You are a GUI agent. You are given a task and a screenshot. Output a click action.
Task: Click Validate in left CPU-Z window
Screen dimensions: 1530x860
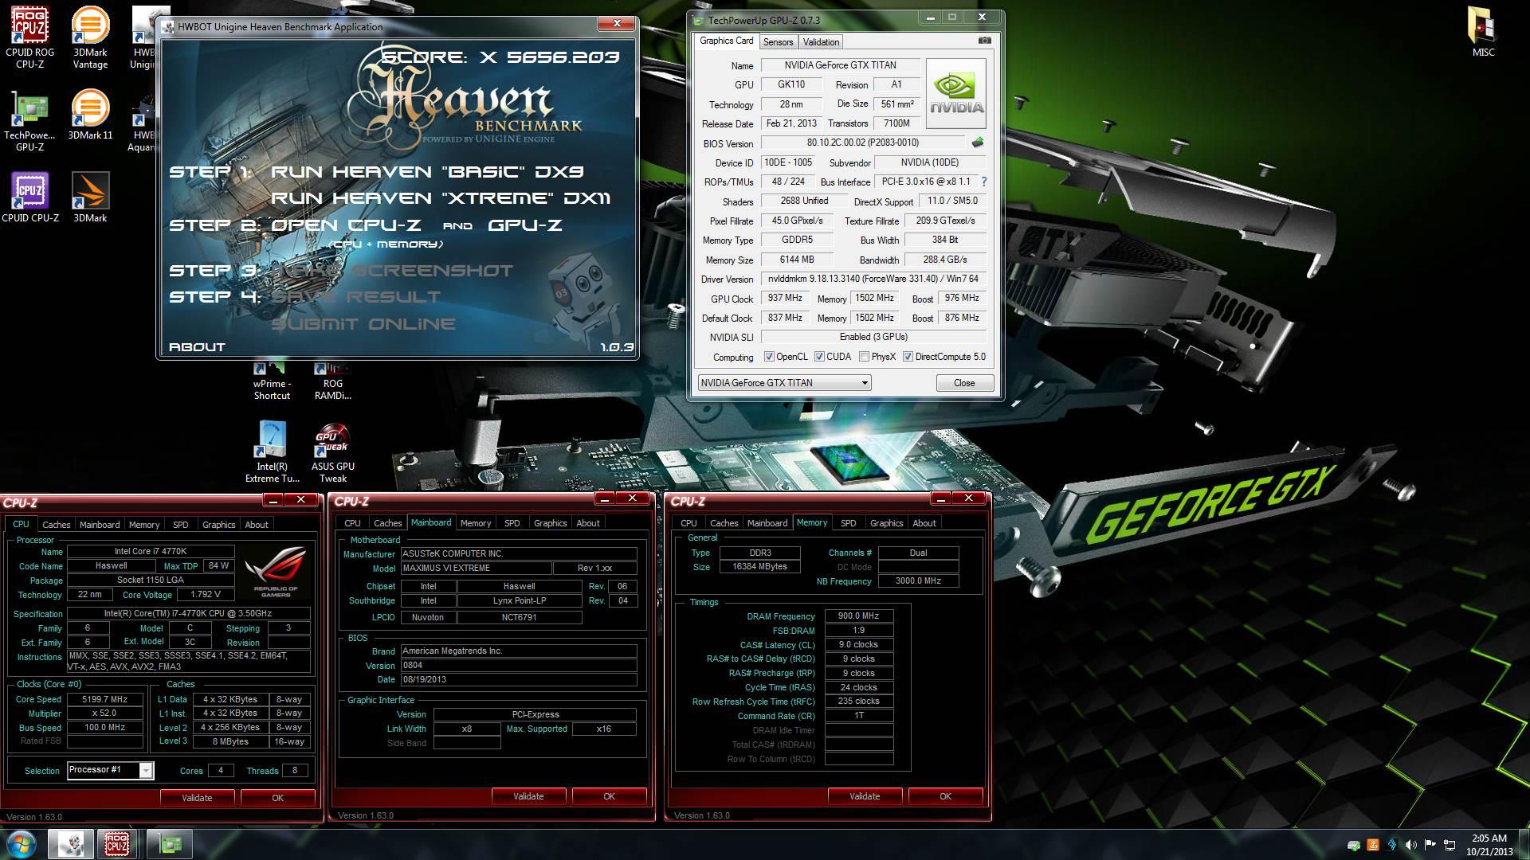[197, 798]
